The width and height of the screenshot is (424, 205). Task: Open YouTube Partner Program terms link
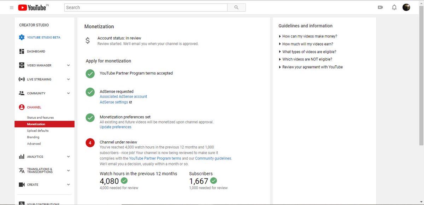pos(155,158)
